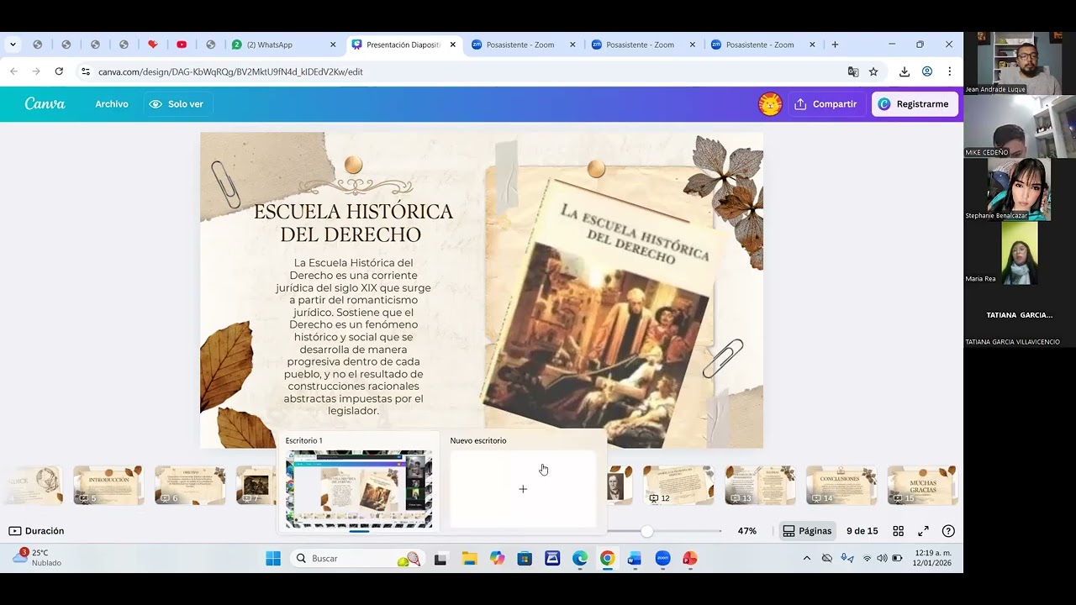
Task: Expand the tab search dropdown
Action: pyautogui.click(x=13, y=45)
